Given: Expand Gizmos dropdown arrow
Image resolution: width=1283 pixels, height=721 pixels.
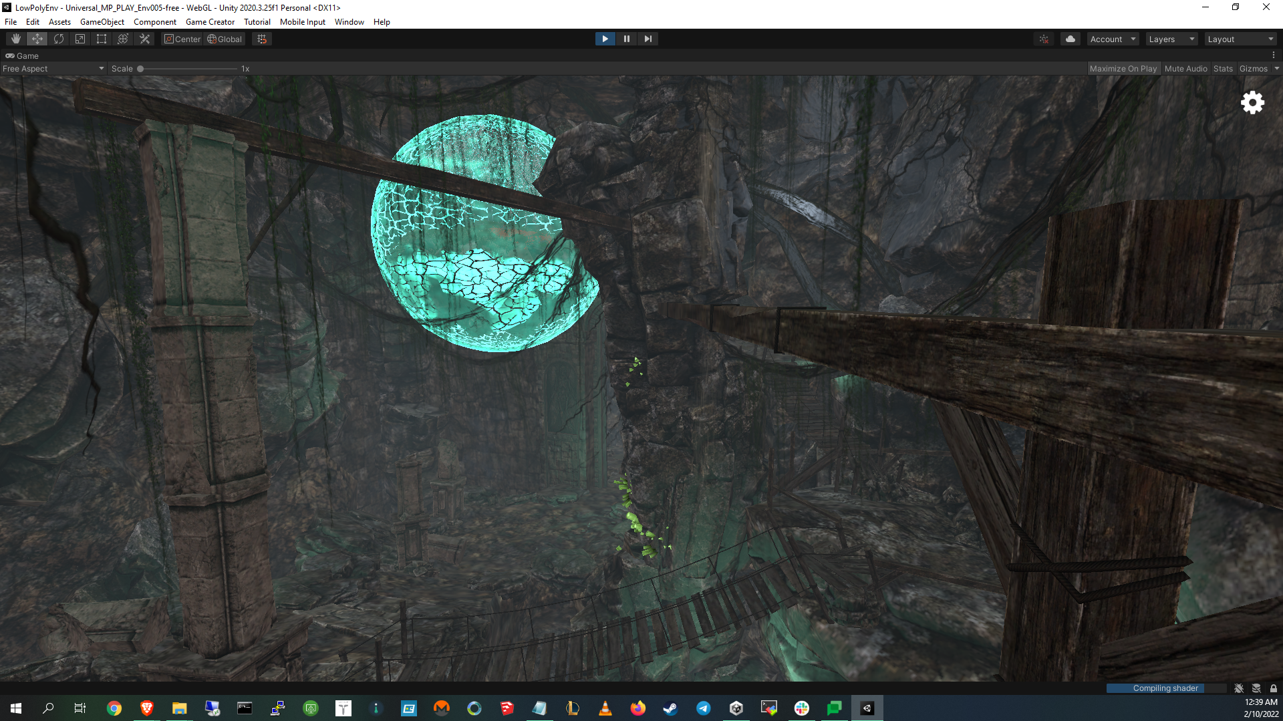Looking at the screenshot, I should click(x=1276, y=68).
